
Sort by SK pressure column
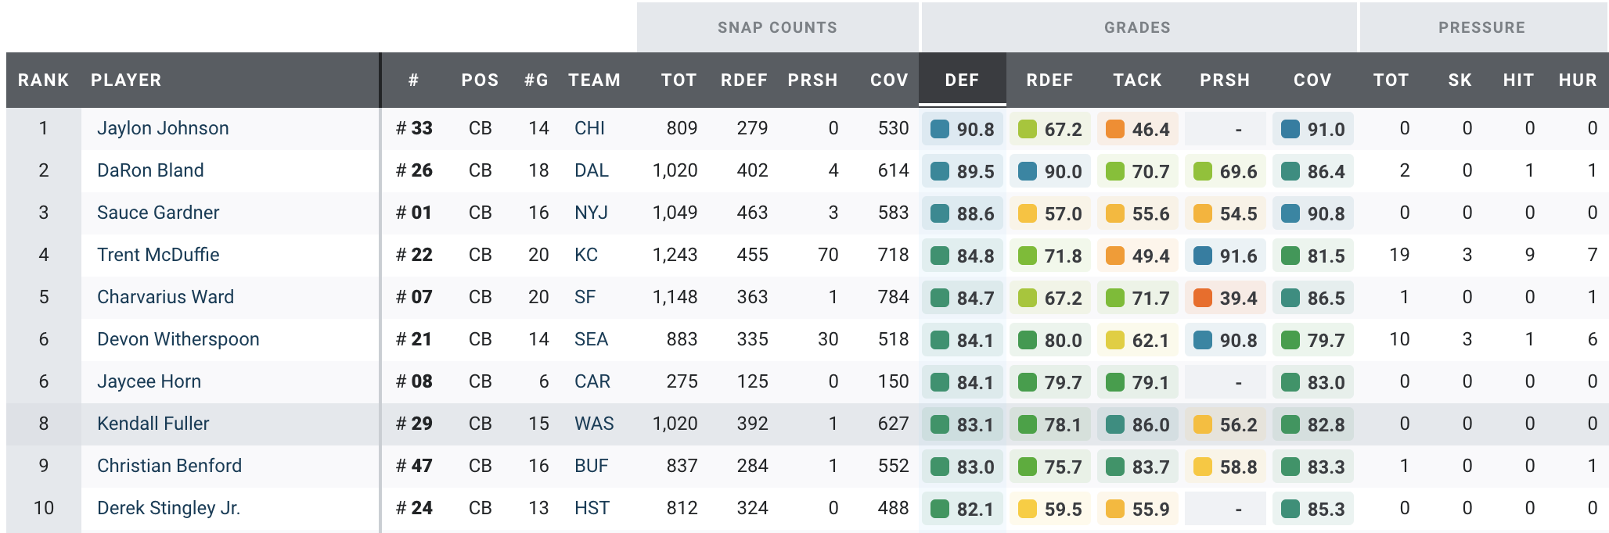coord(1460,80)
